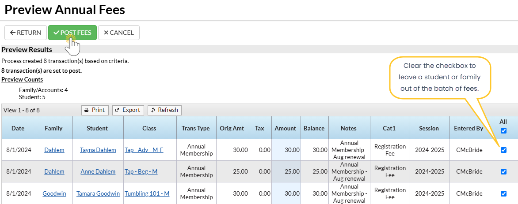Screen dimensions: 518x204
Task: Sort by the Tax column header
Action: (x=259, y=128)
